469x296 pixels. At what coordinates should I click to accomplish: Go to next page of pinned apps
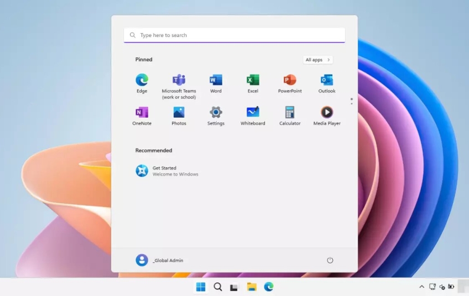[351, 103]
